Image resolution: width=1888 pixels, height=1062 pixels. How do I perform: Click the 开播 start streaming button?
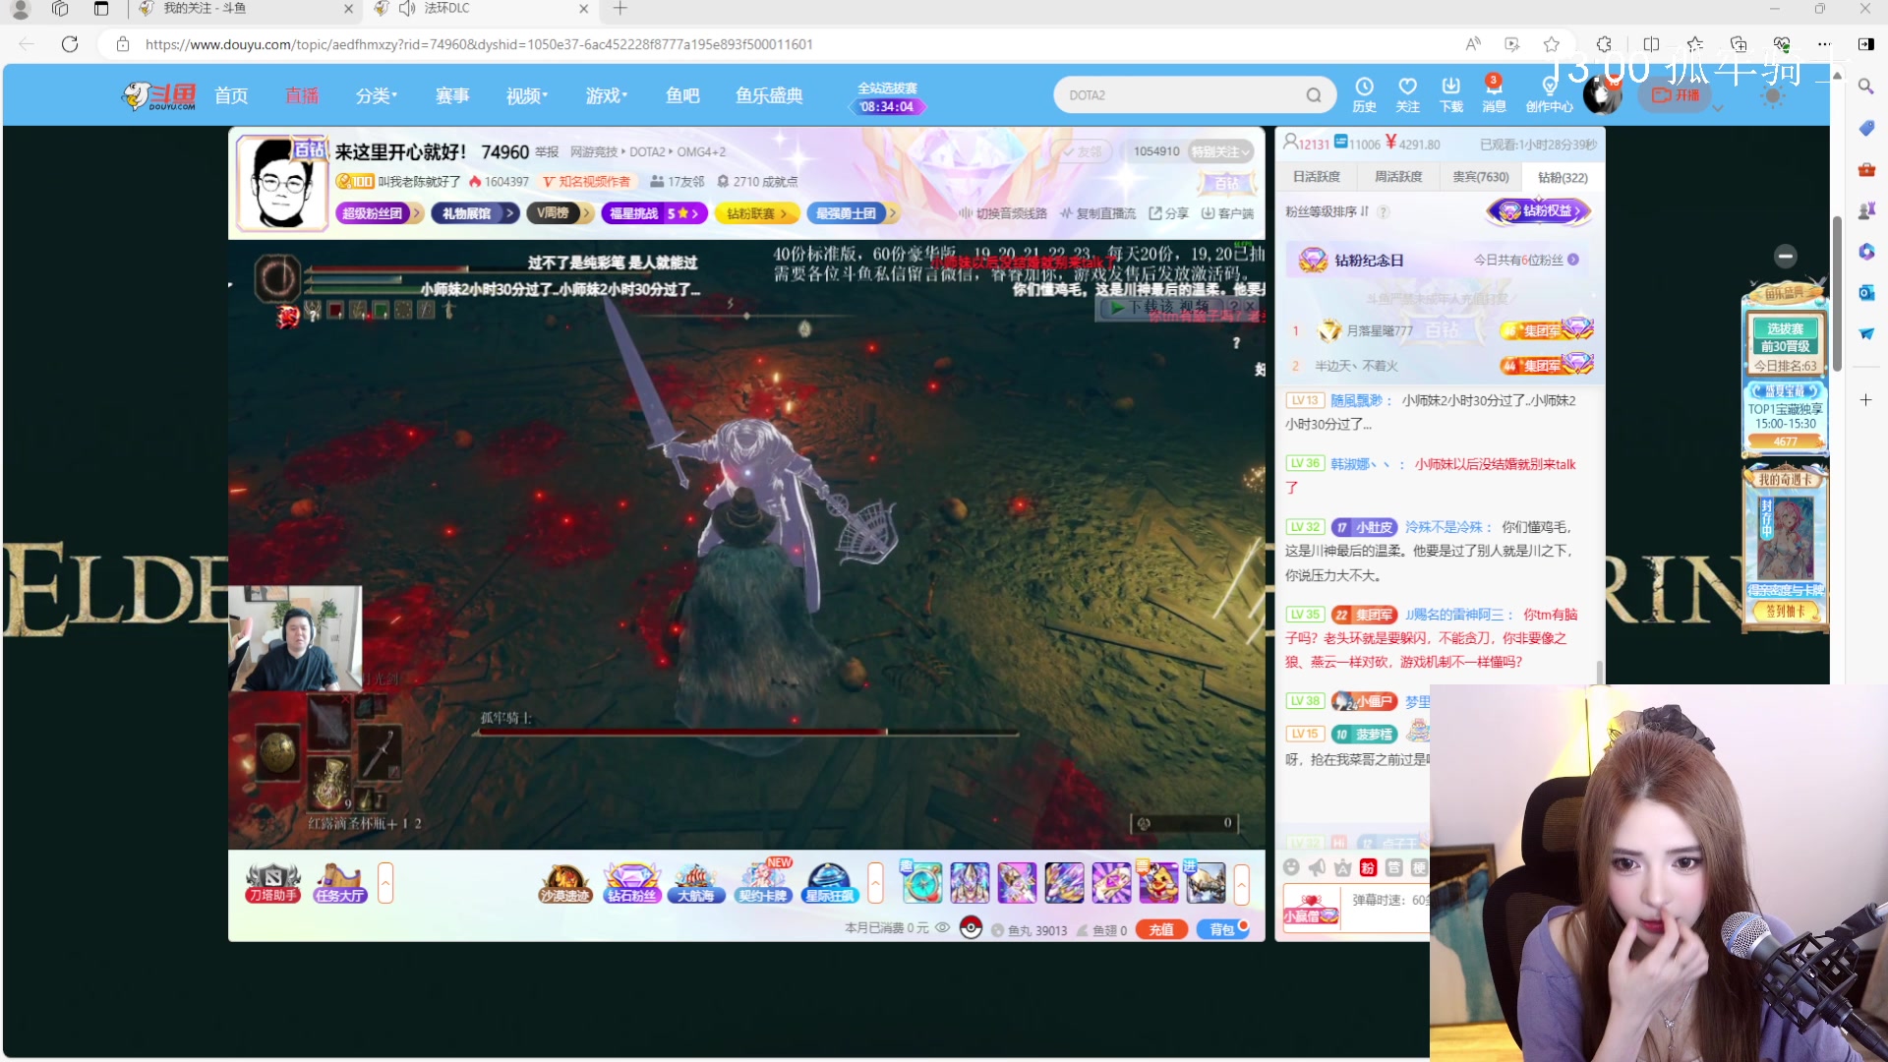[1676, 94]
